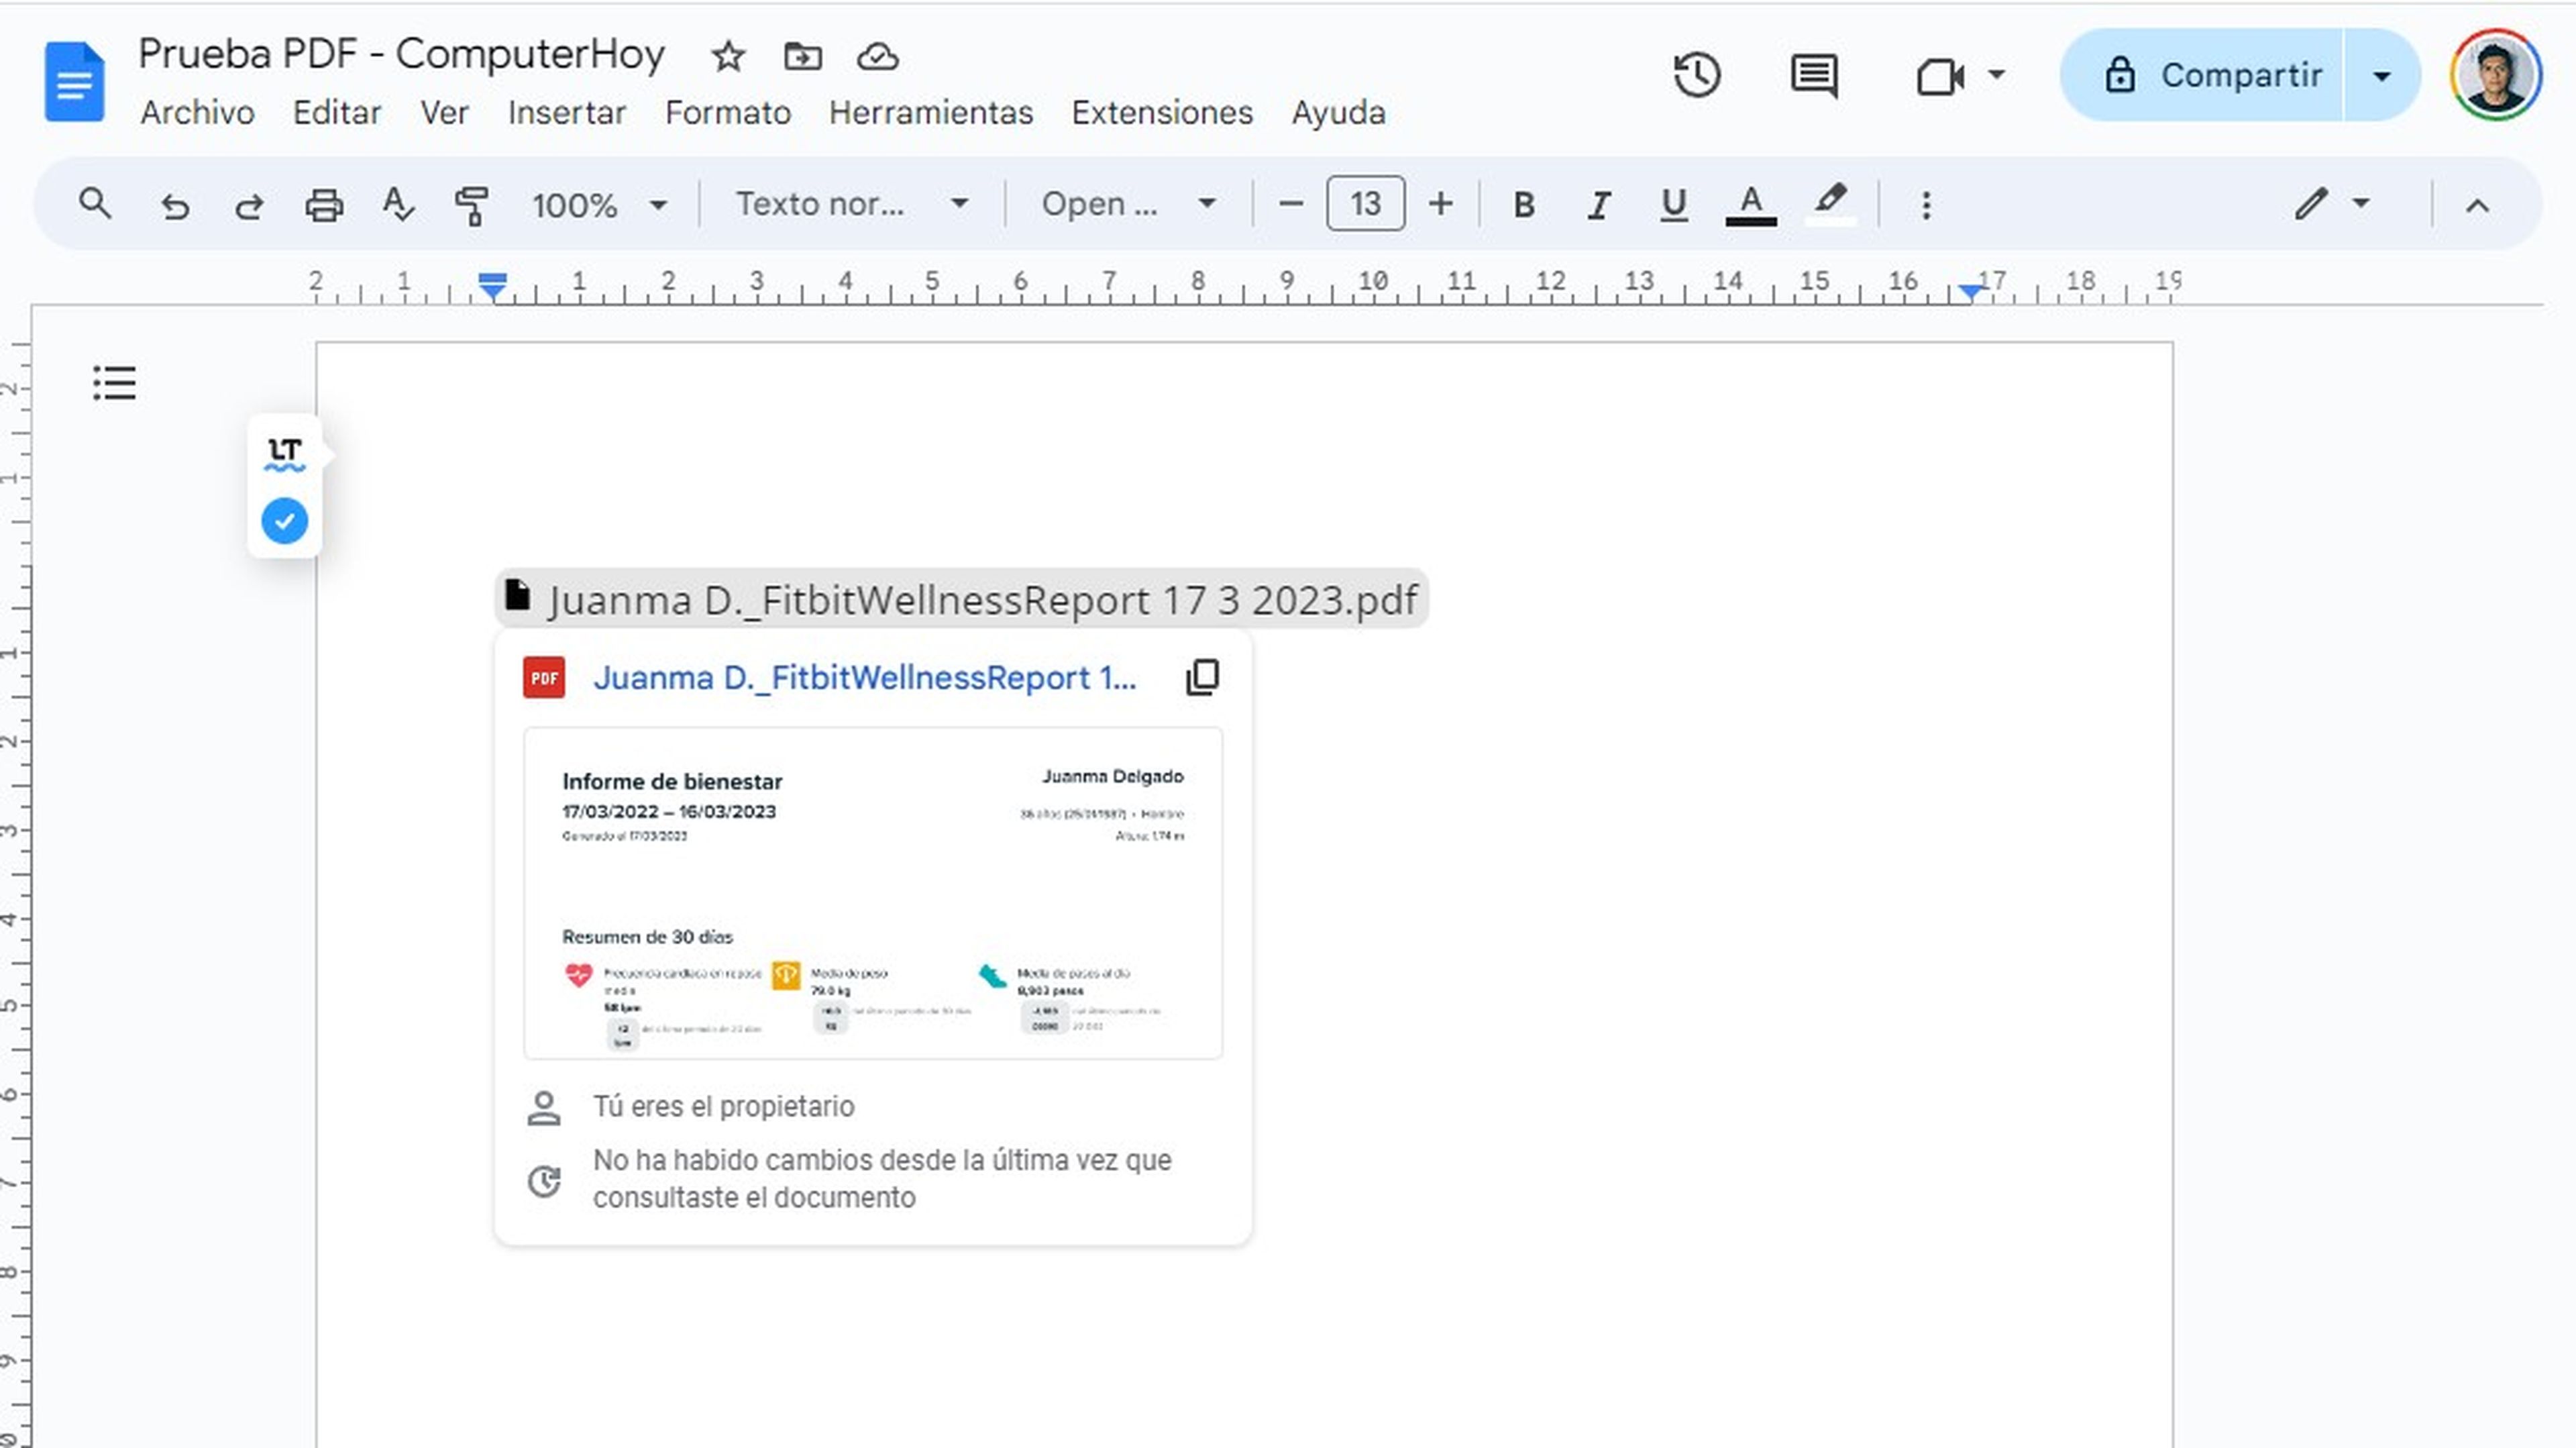Screen dimensions: 2576x1448
Task: Open the Informe de bienestar preview thumbnail
Action: pyautogui.click(x=873, y=893)
